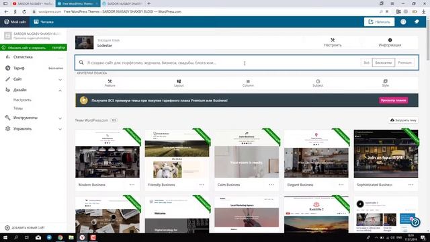This screenshot has width=430, height=242.
Task: Open the Elegant Business theme thumbnail
Action: click(x=316, y=154)
